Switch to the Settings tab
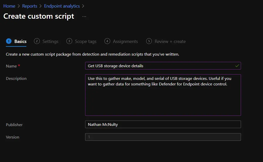 coord(50,41)
